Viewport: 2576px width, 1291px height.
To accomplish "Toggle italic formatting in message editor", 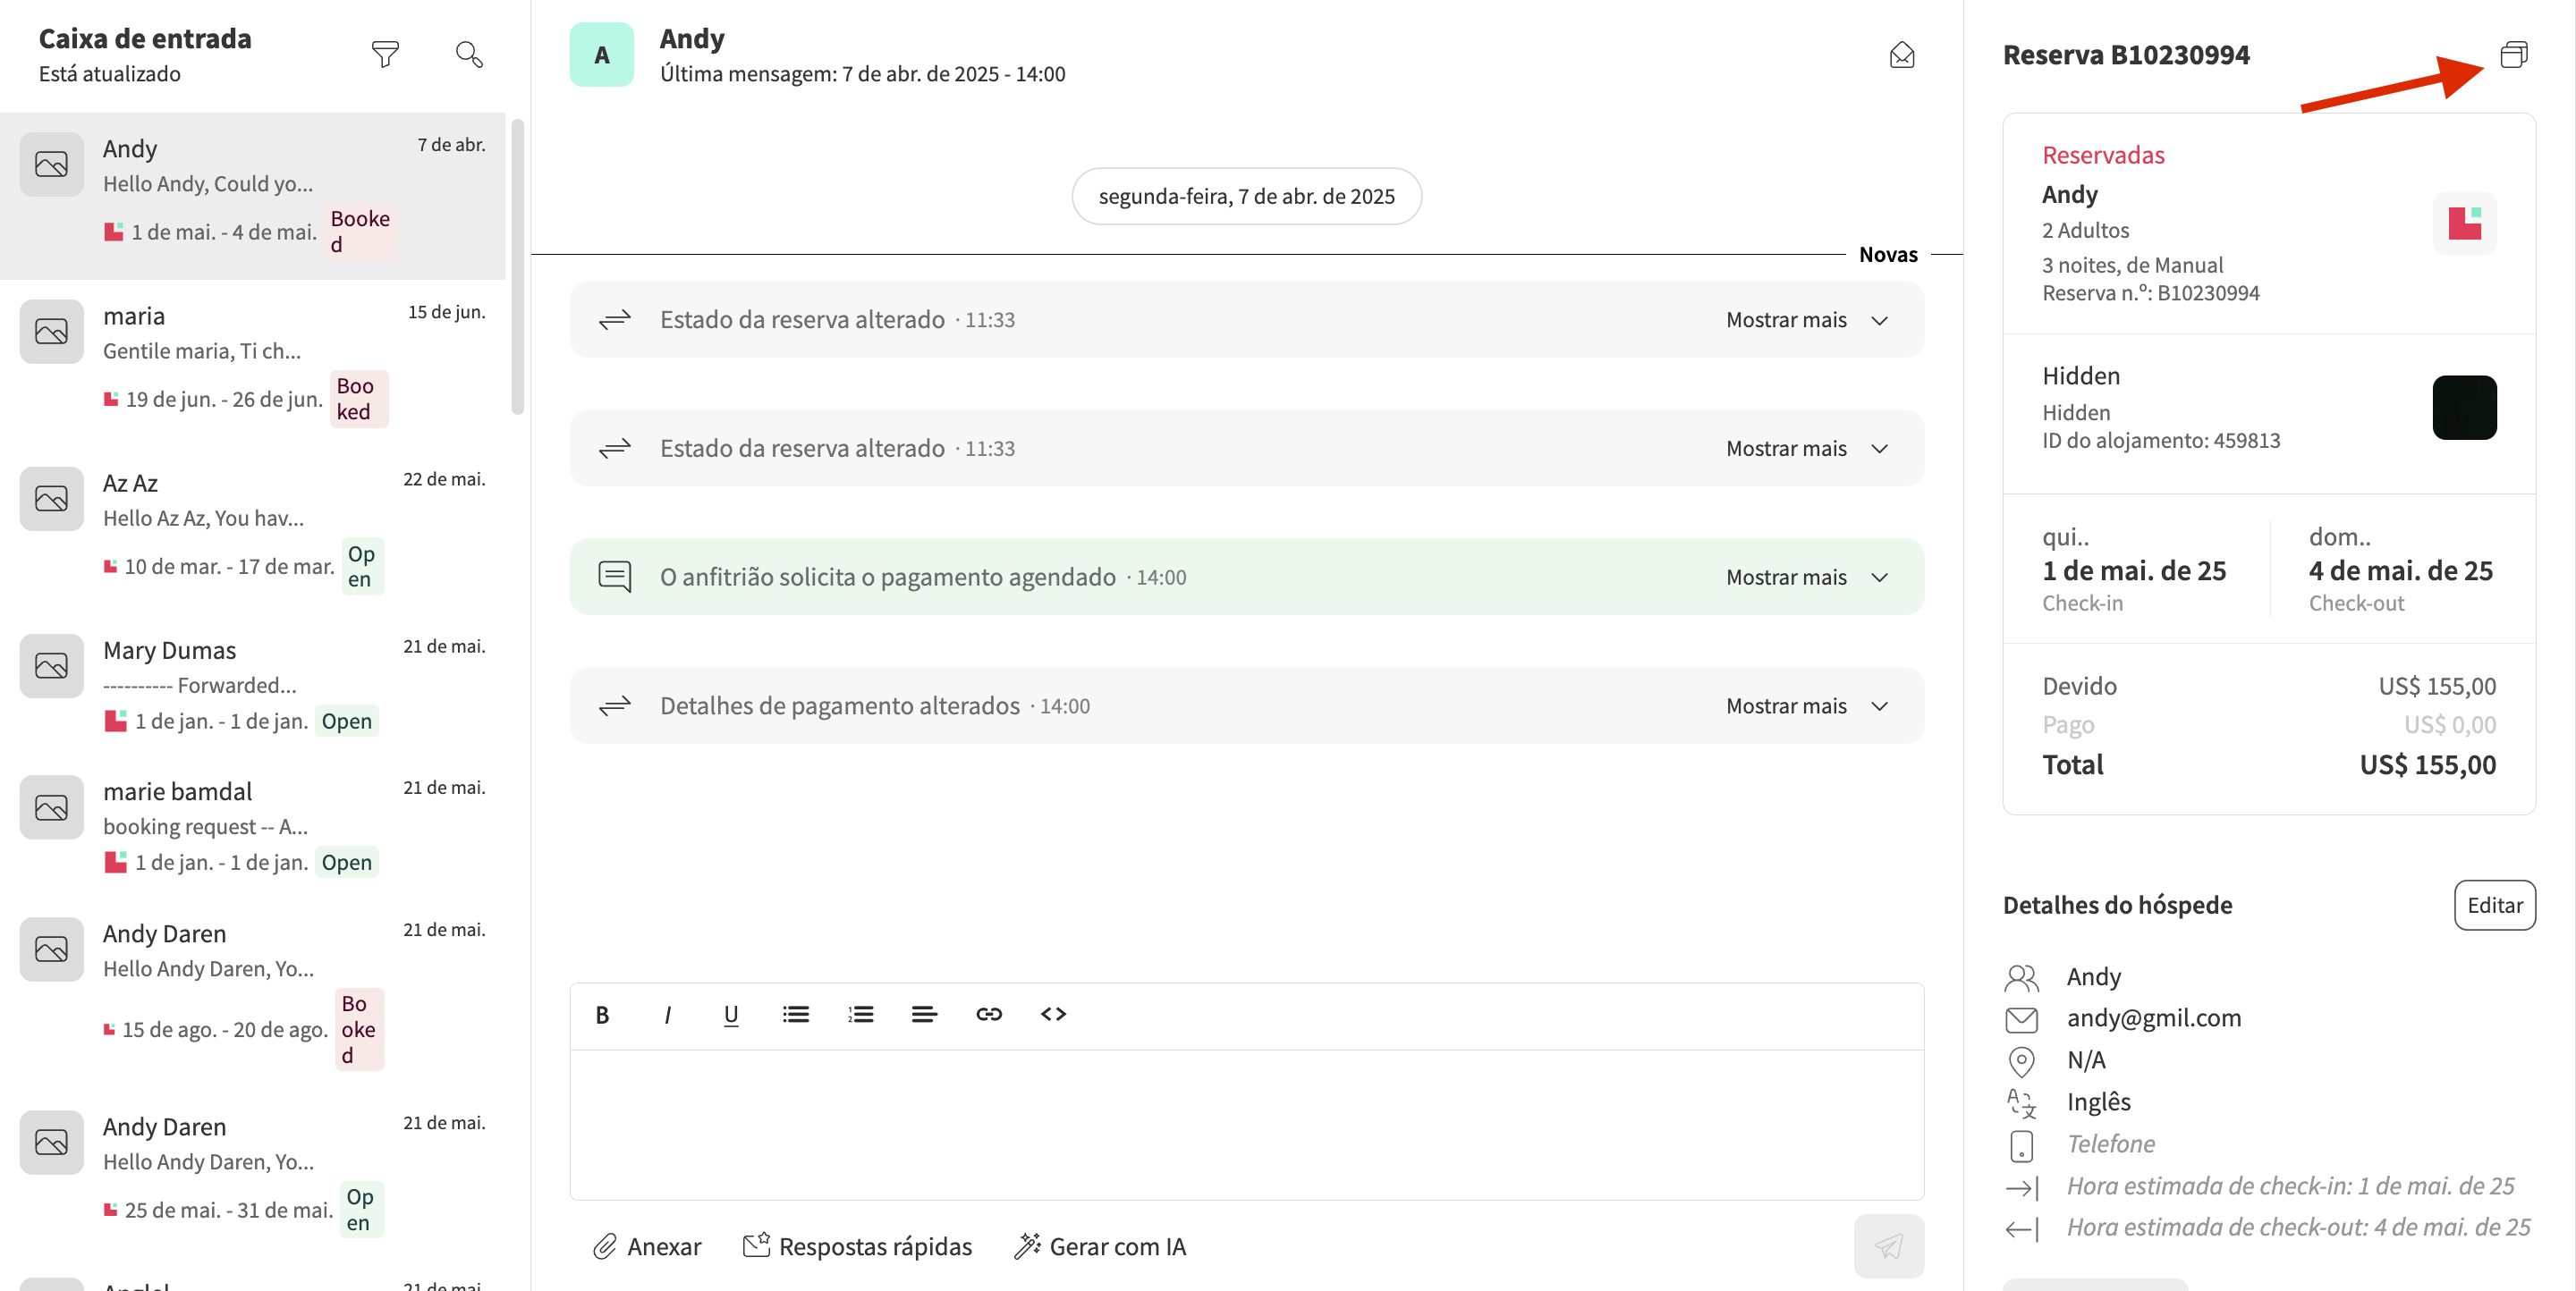I will point(667,1014).
